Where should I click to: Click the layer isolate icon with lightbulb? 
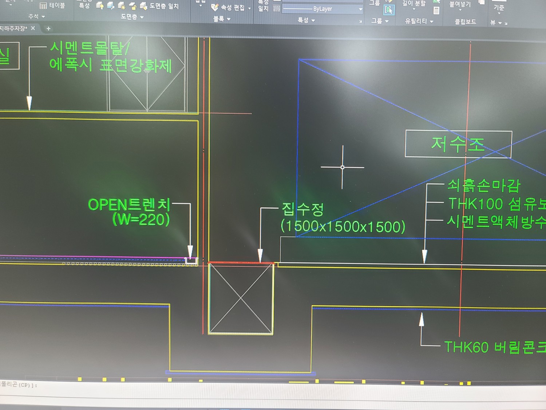tap(100, 6)
